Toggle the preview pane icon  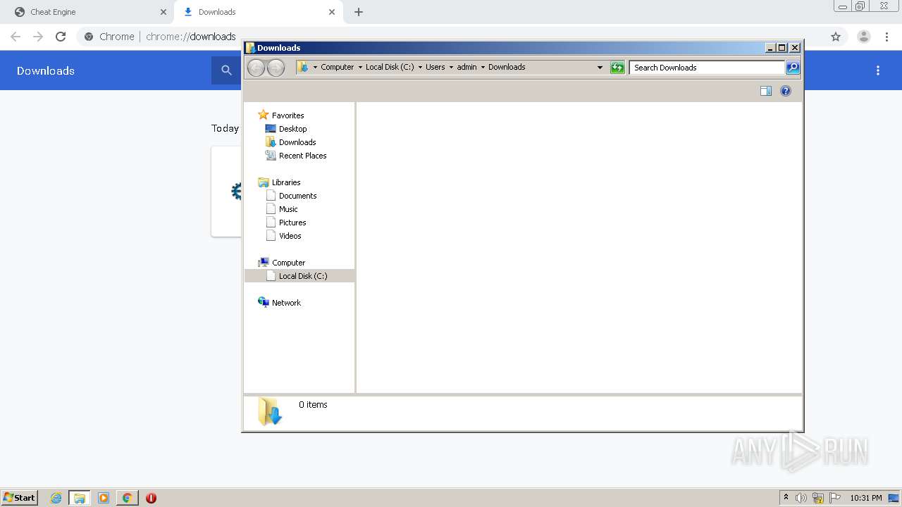click(x=766, y=91)
